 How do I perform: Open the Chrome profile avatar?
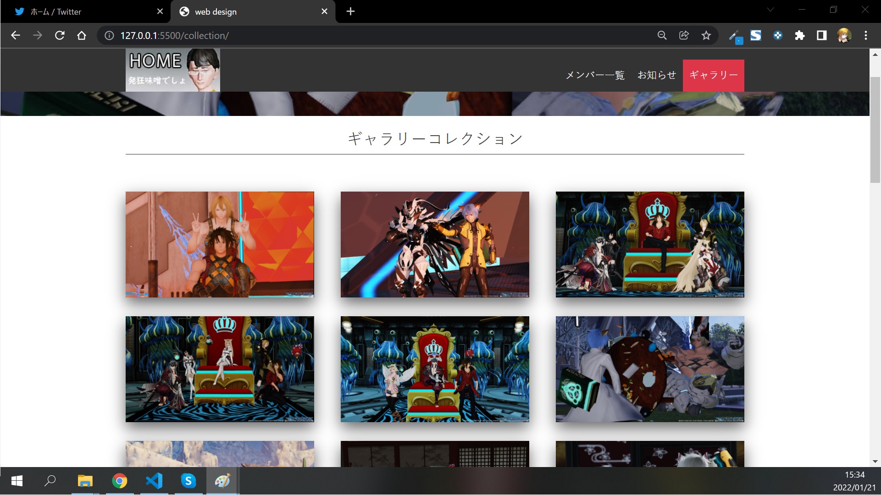(844, 35)
